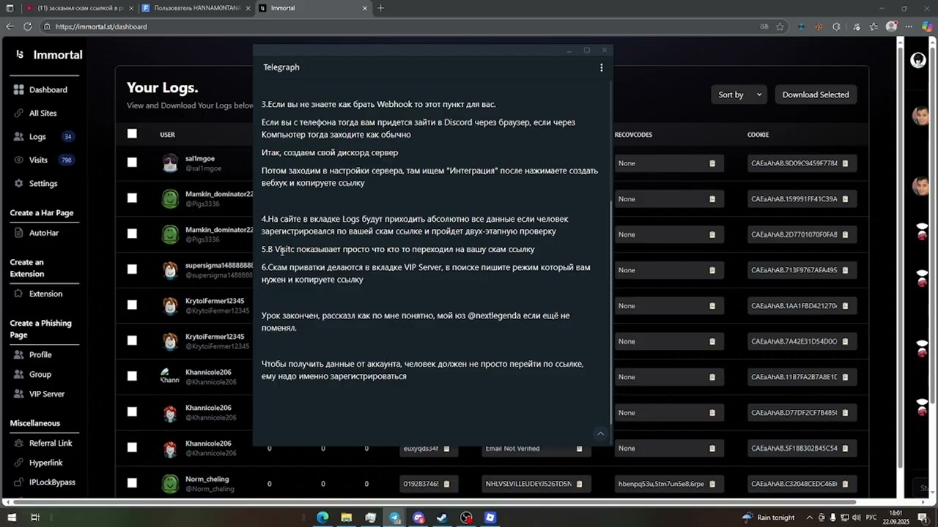Check the box for user supersigma14888888
Image resolution: width=938 pixels, height=527 pixels.
[x=132, y=269]
